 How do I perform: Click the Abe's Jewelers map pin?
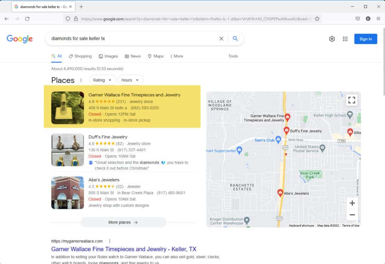click(x=280, y=193)
